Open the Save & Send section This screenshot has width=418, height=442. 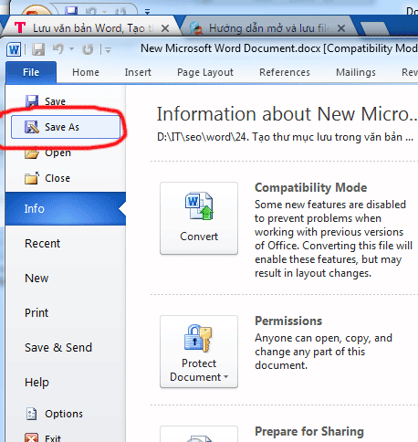point(58,348)
